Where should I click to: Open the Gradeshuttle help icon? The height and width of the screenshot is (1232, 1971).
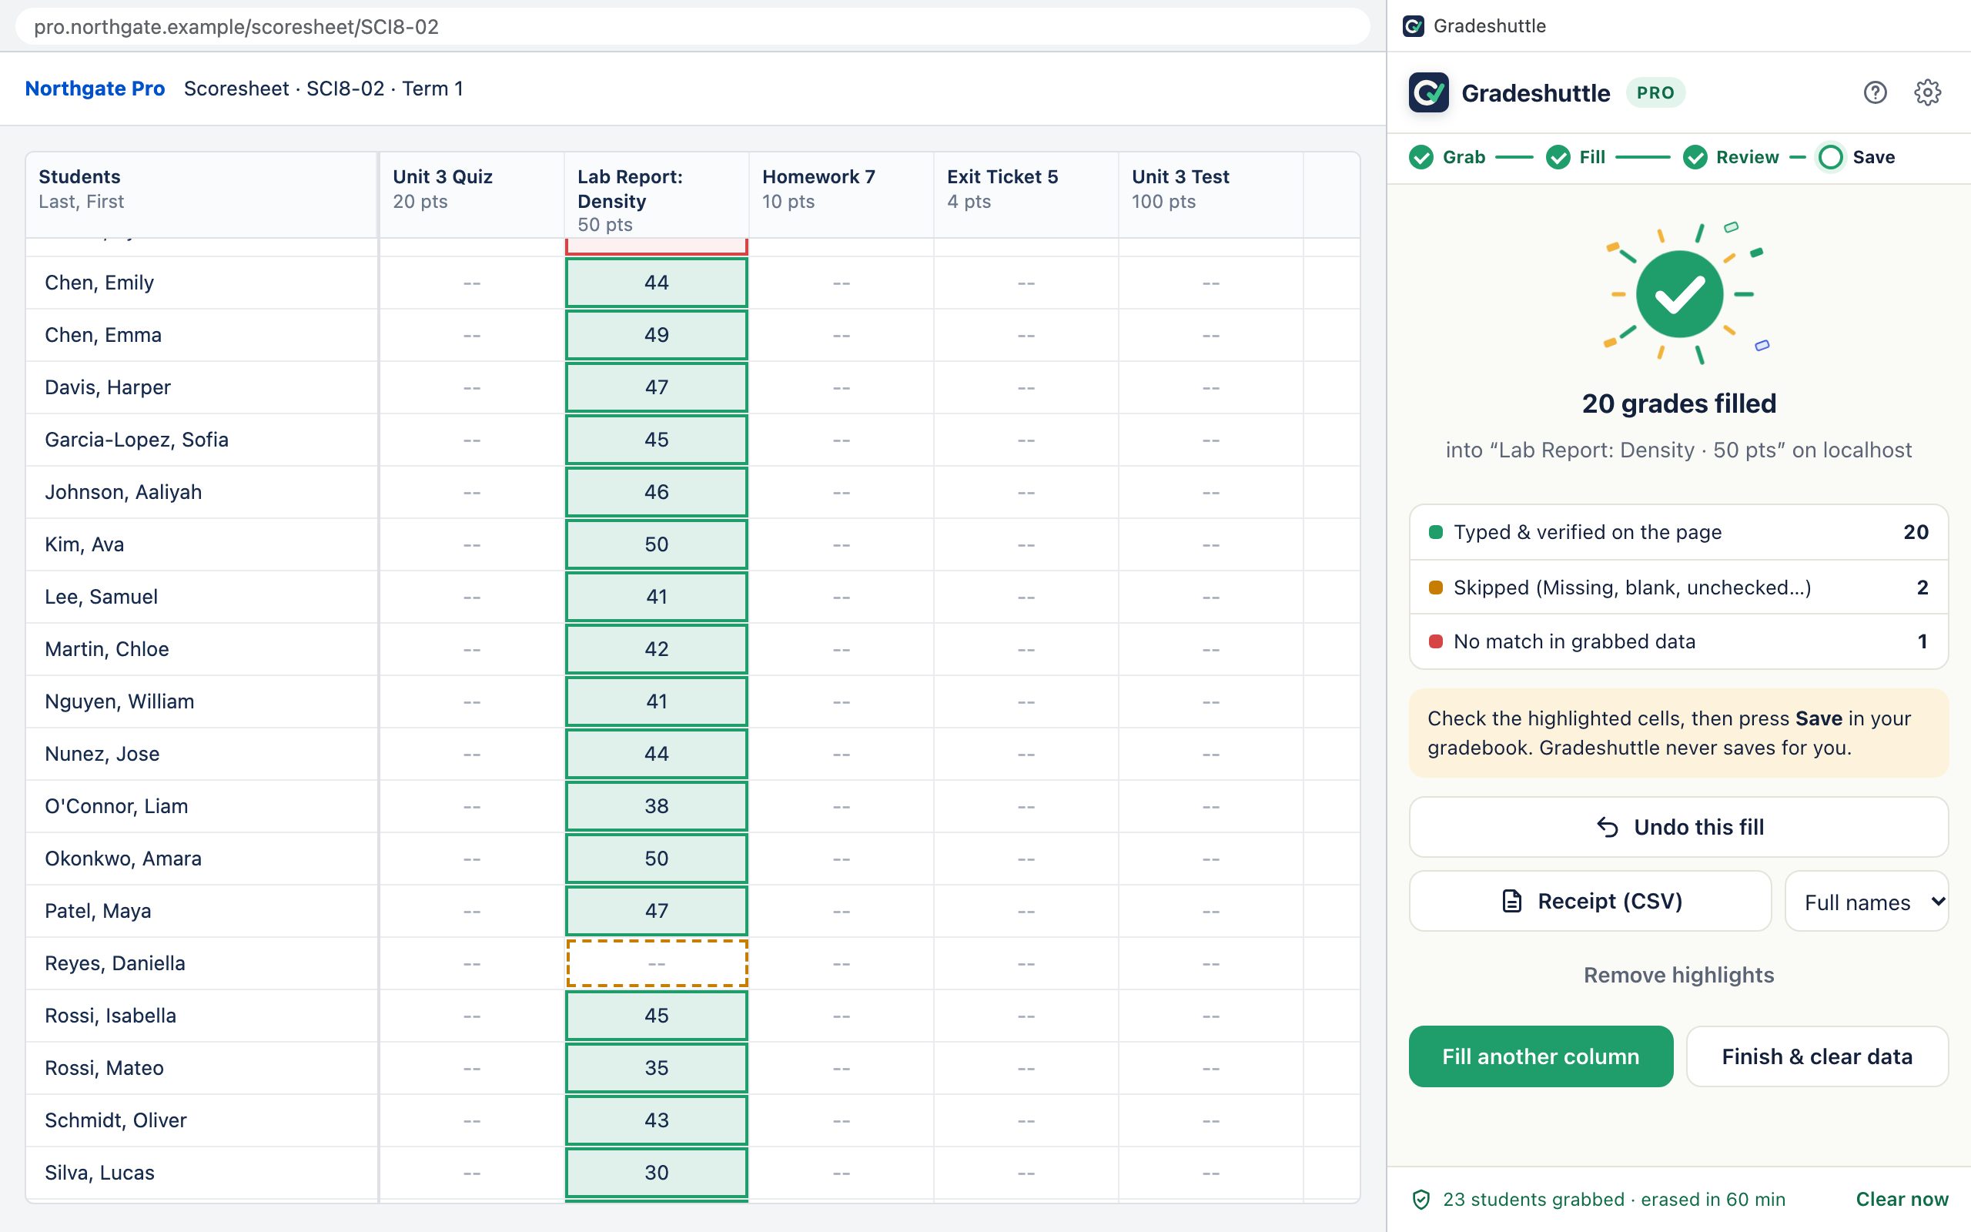coord(1875,93)
